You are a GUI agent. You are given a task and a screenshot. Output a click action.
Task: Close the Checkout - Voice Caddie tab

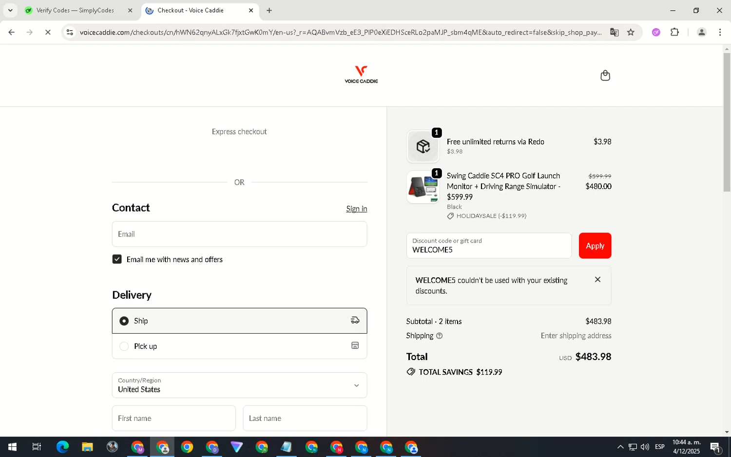[251, 10]
